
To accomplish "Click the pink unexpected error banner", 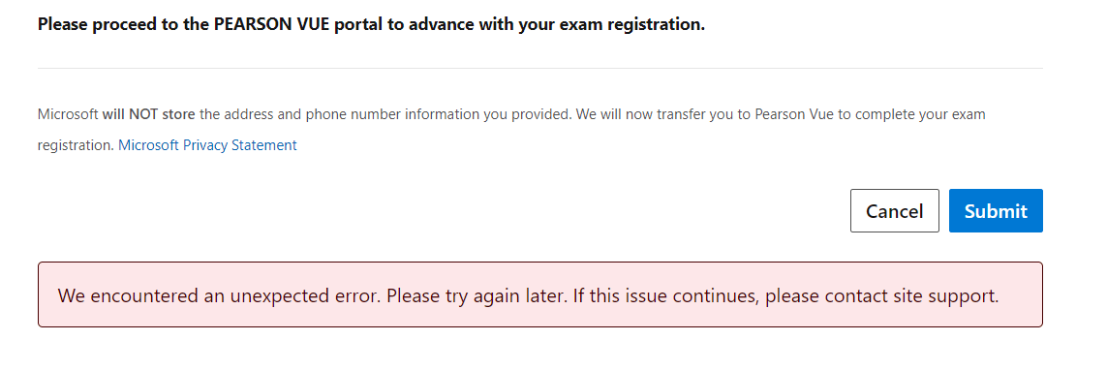I will 540,294.
